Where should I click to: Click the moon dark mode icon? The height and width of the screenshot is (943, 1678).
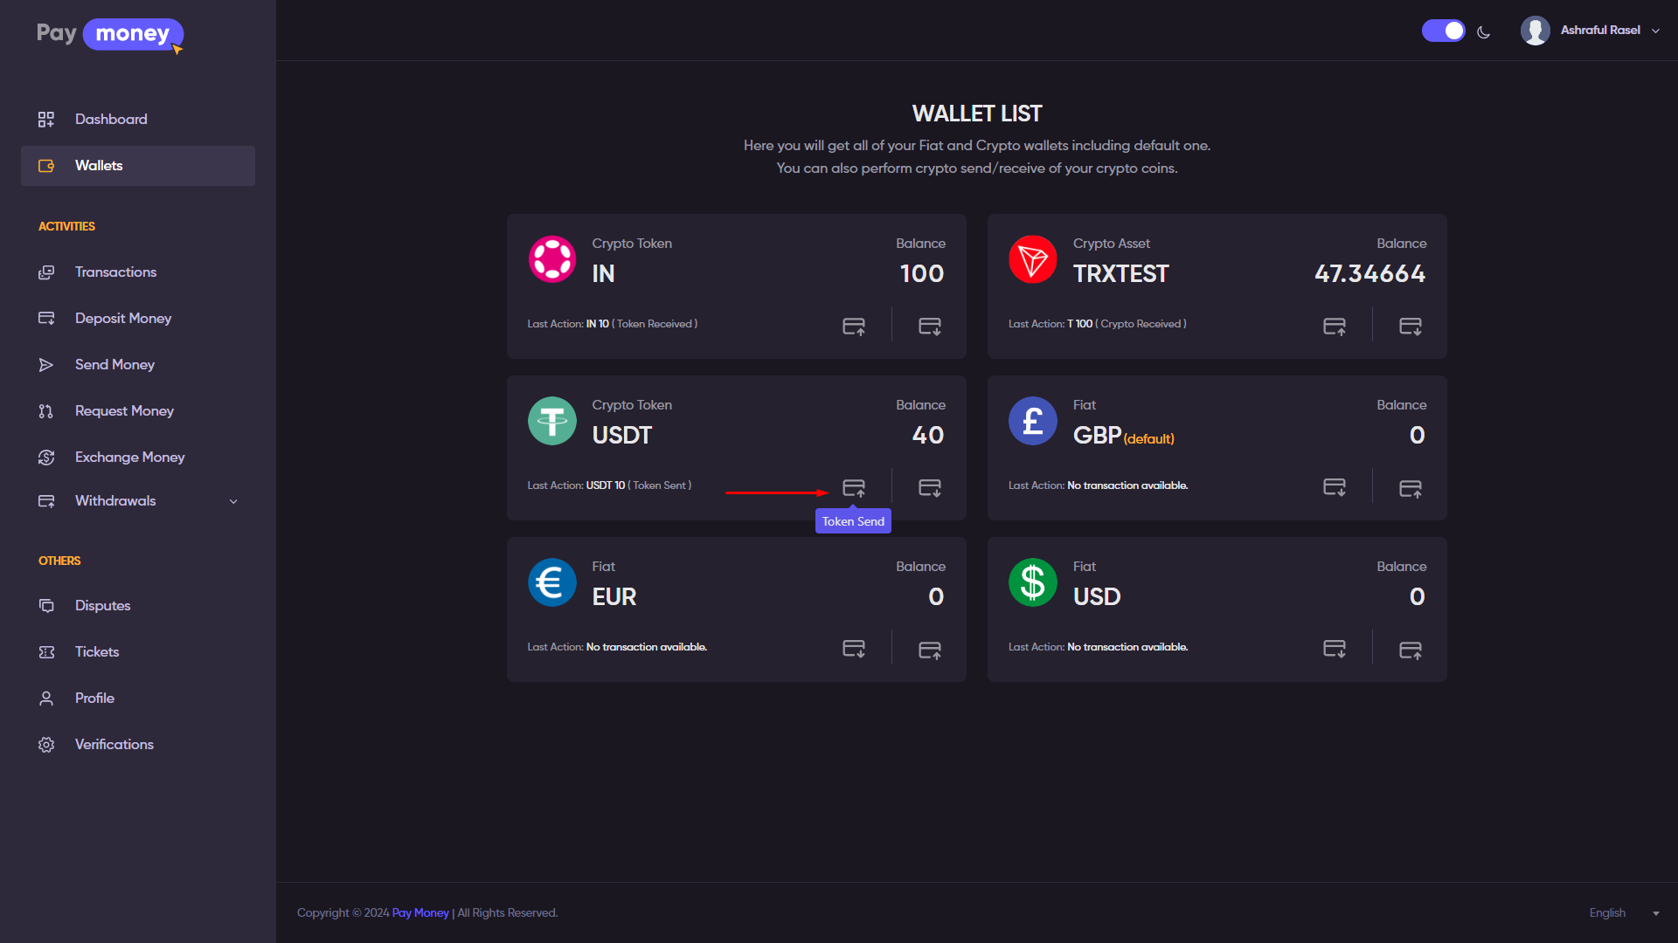coord(1483,32)
